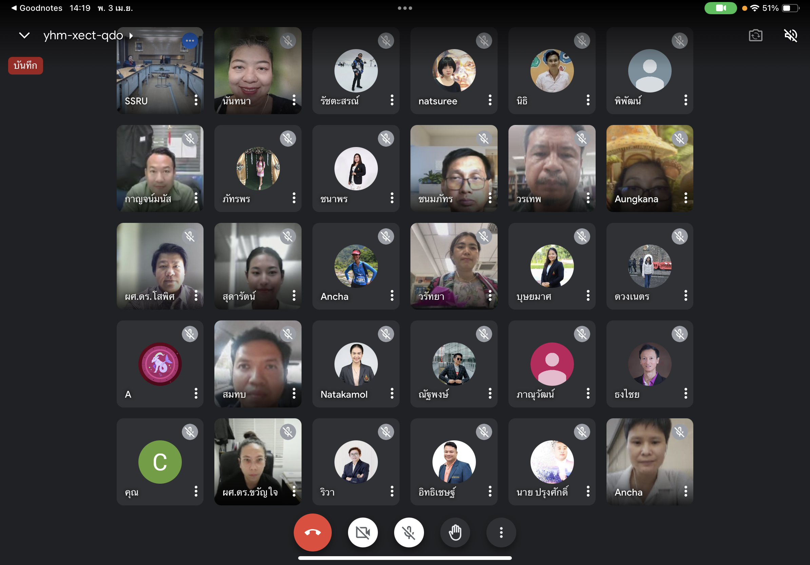Screen dimensions: 810x565
Task: Tap the blue dots badge on SSRU tile
Action: 190,41
